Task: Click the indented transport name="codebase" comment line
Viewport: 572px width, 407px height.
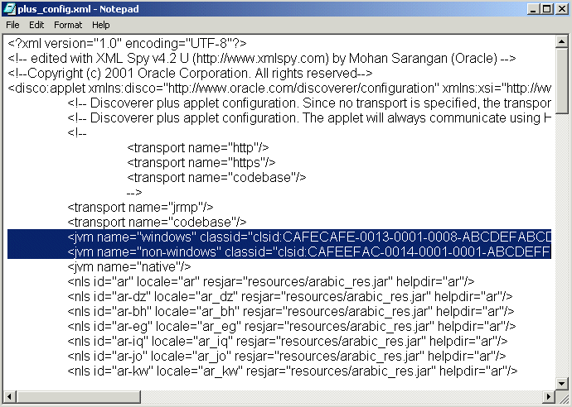Action: [x=216, y=178]
